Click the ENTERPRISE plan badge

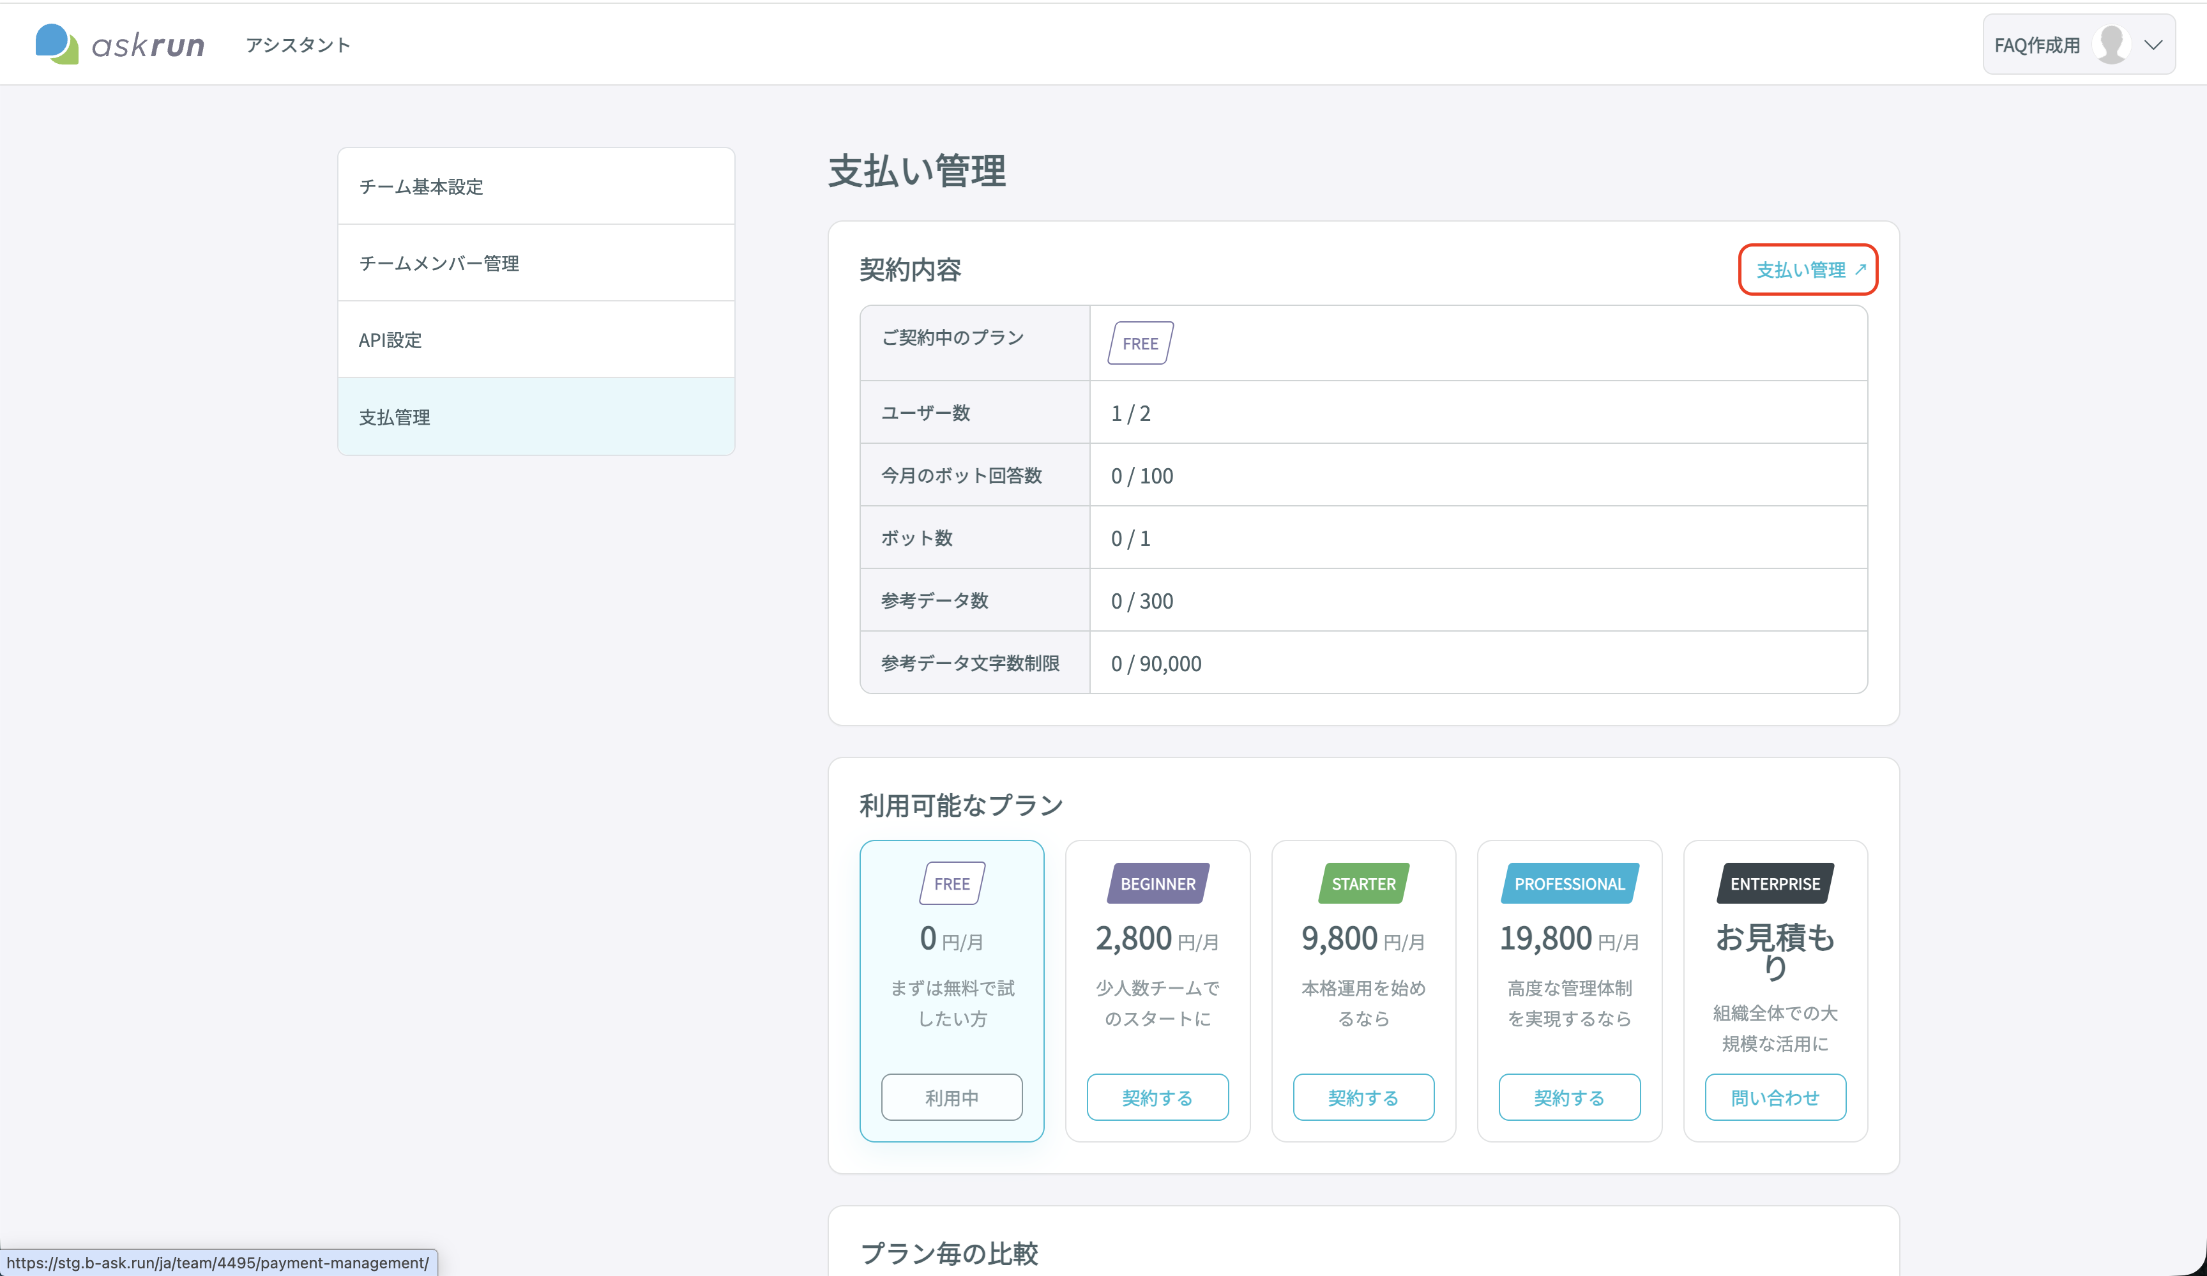pos(1775,884)
